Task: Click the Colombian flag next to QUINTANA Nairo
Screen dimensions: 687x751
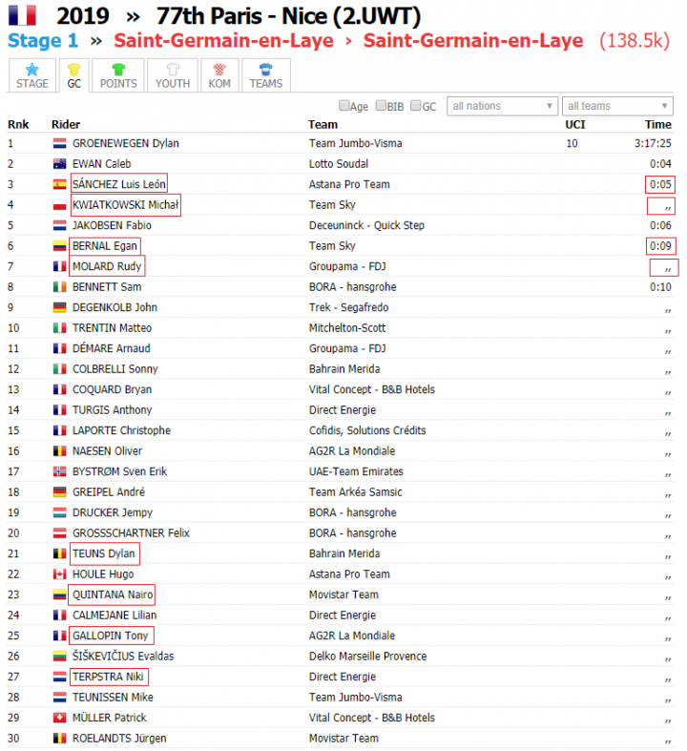Action: pyautogui.click(x=59, y=595)
